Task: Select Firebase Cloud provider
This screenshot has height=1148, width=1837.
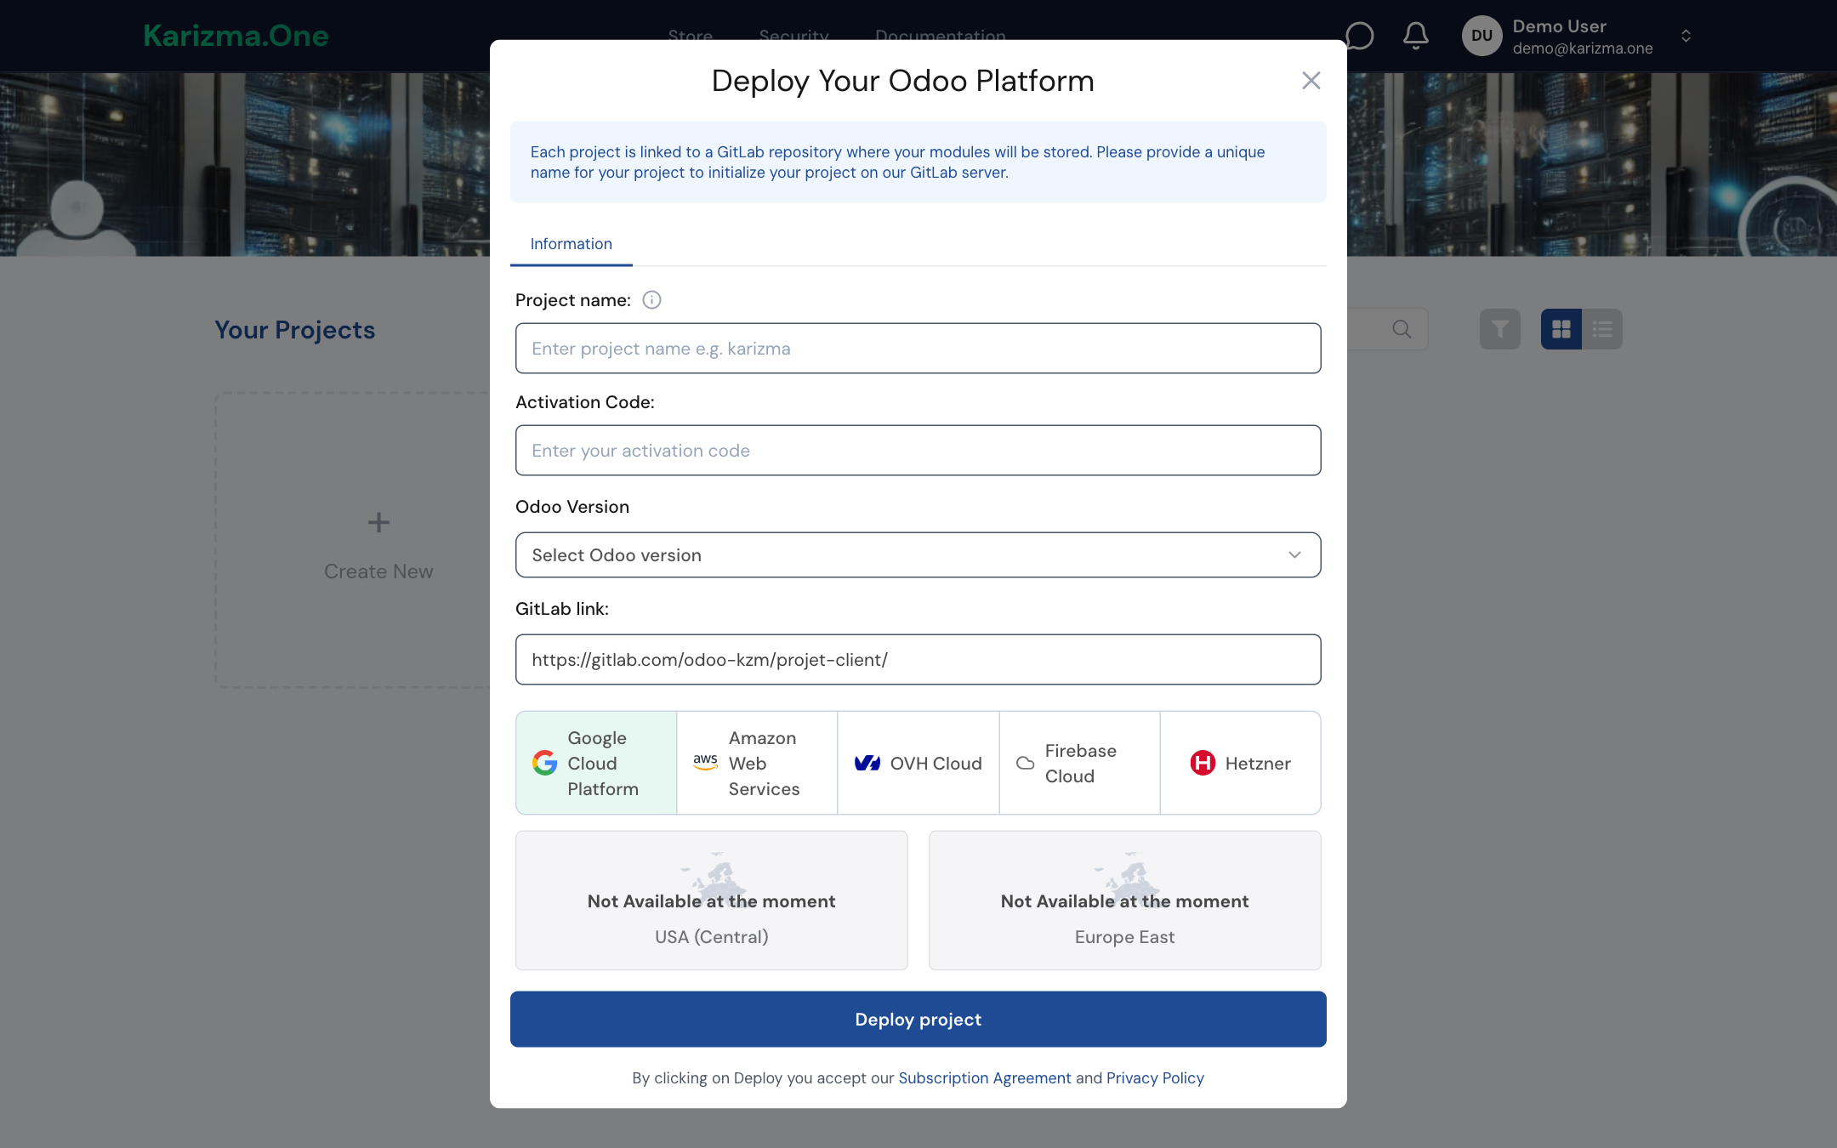Action: coord(1079,763)
